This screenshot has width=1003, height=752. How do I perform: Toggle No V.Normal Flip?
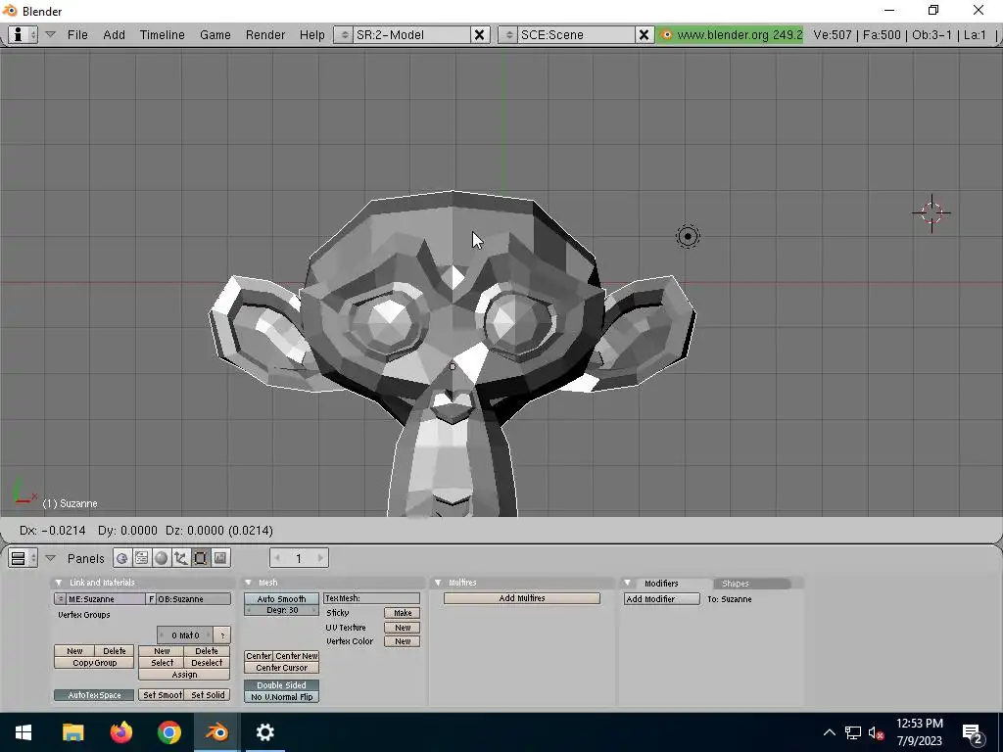pyautogui.click(x=281, y=697)
